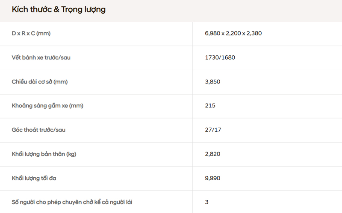The image size is (342, 213).
Task: Click the 3,850 wheelbase value
Action: pos(212,82)
